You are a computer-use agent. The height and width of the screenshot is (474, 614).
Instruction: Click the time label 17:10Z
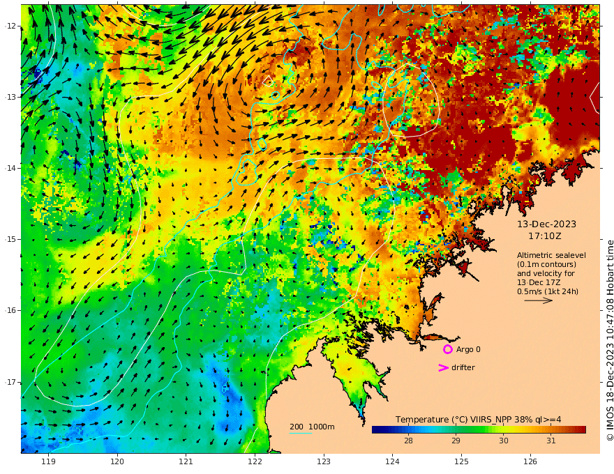[545, 236]
